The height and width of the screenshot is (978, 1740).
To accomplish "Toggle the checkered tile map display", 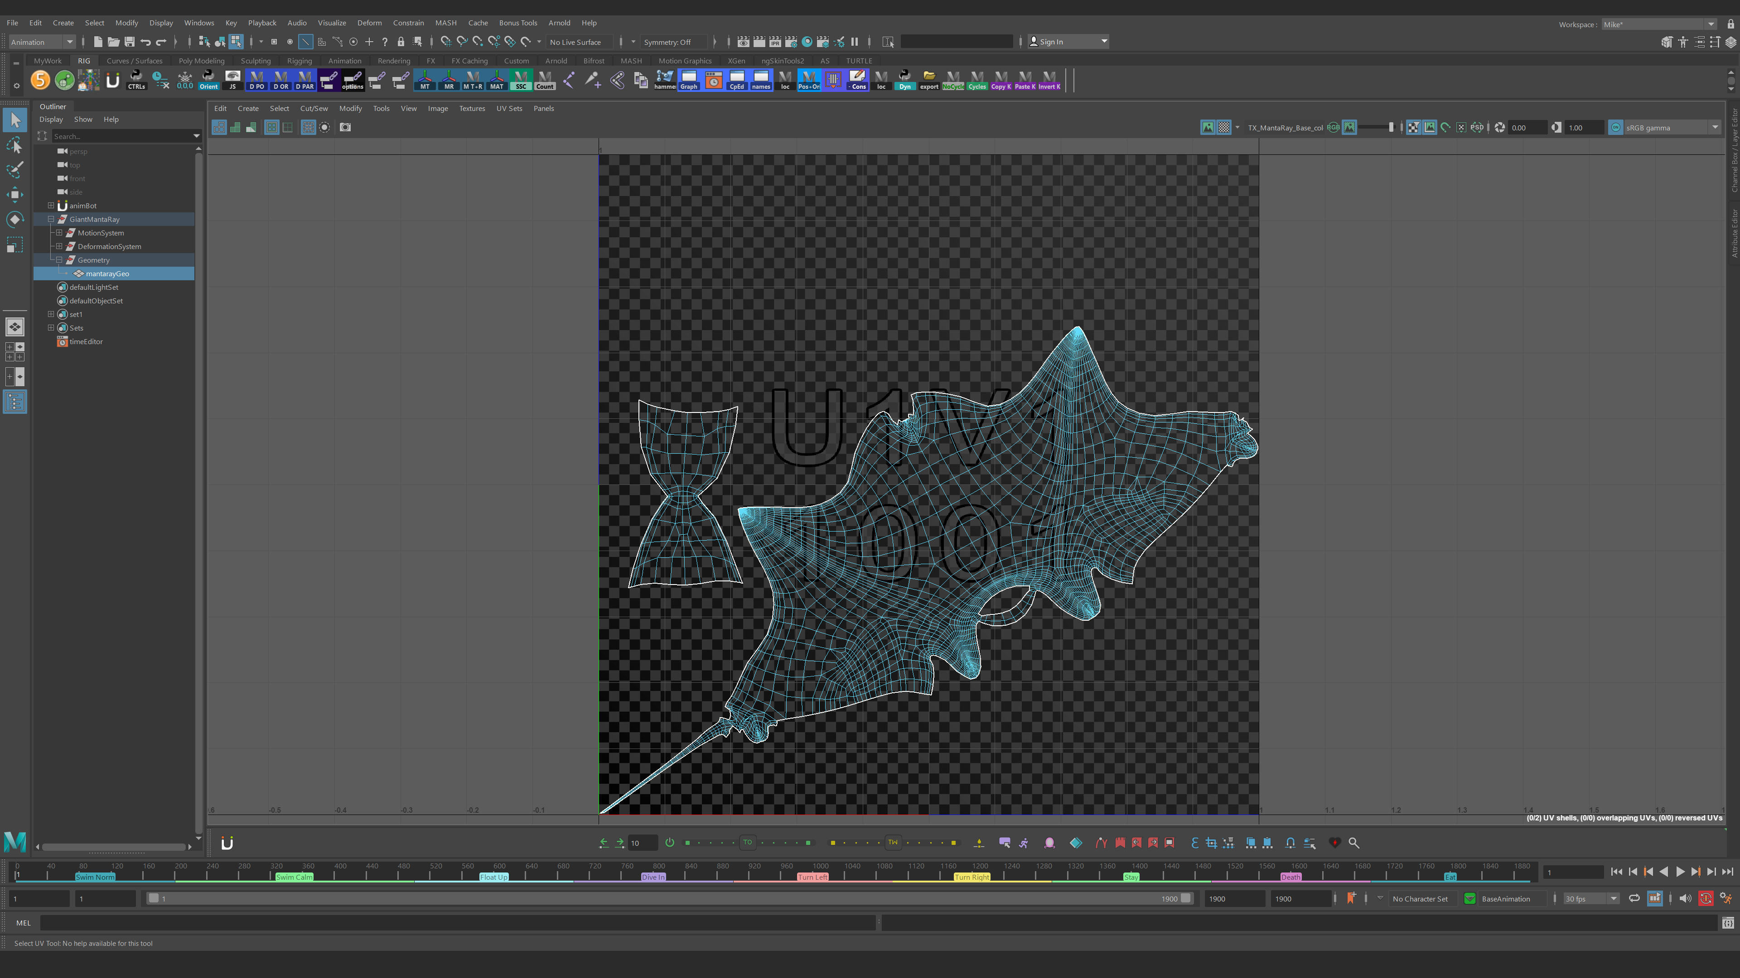I will click(1223, 128).
